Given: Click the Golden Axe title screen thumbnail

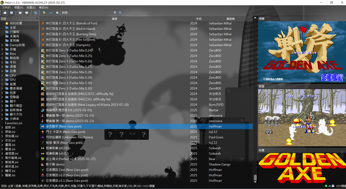Looking at the screenshot, I should (x=302, y=52).
